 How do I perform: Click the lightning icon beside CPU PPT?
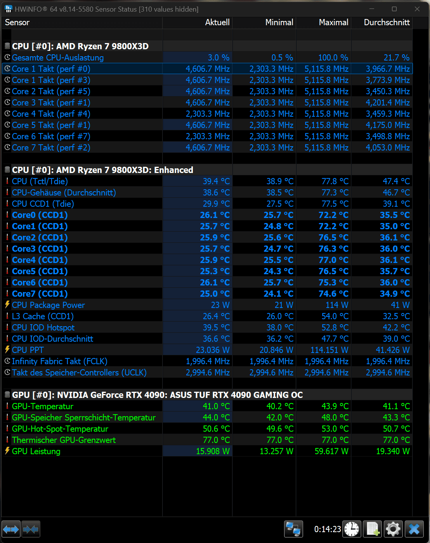point(7,350)
